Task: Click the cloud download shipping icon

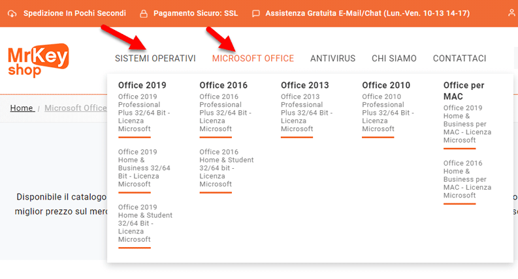Action: (12, 14)
